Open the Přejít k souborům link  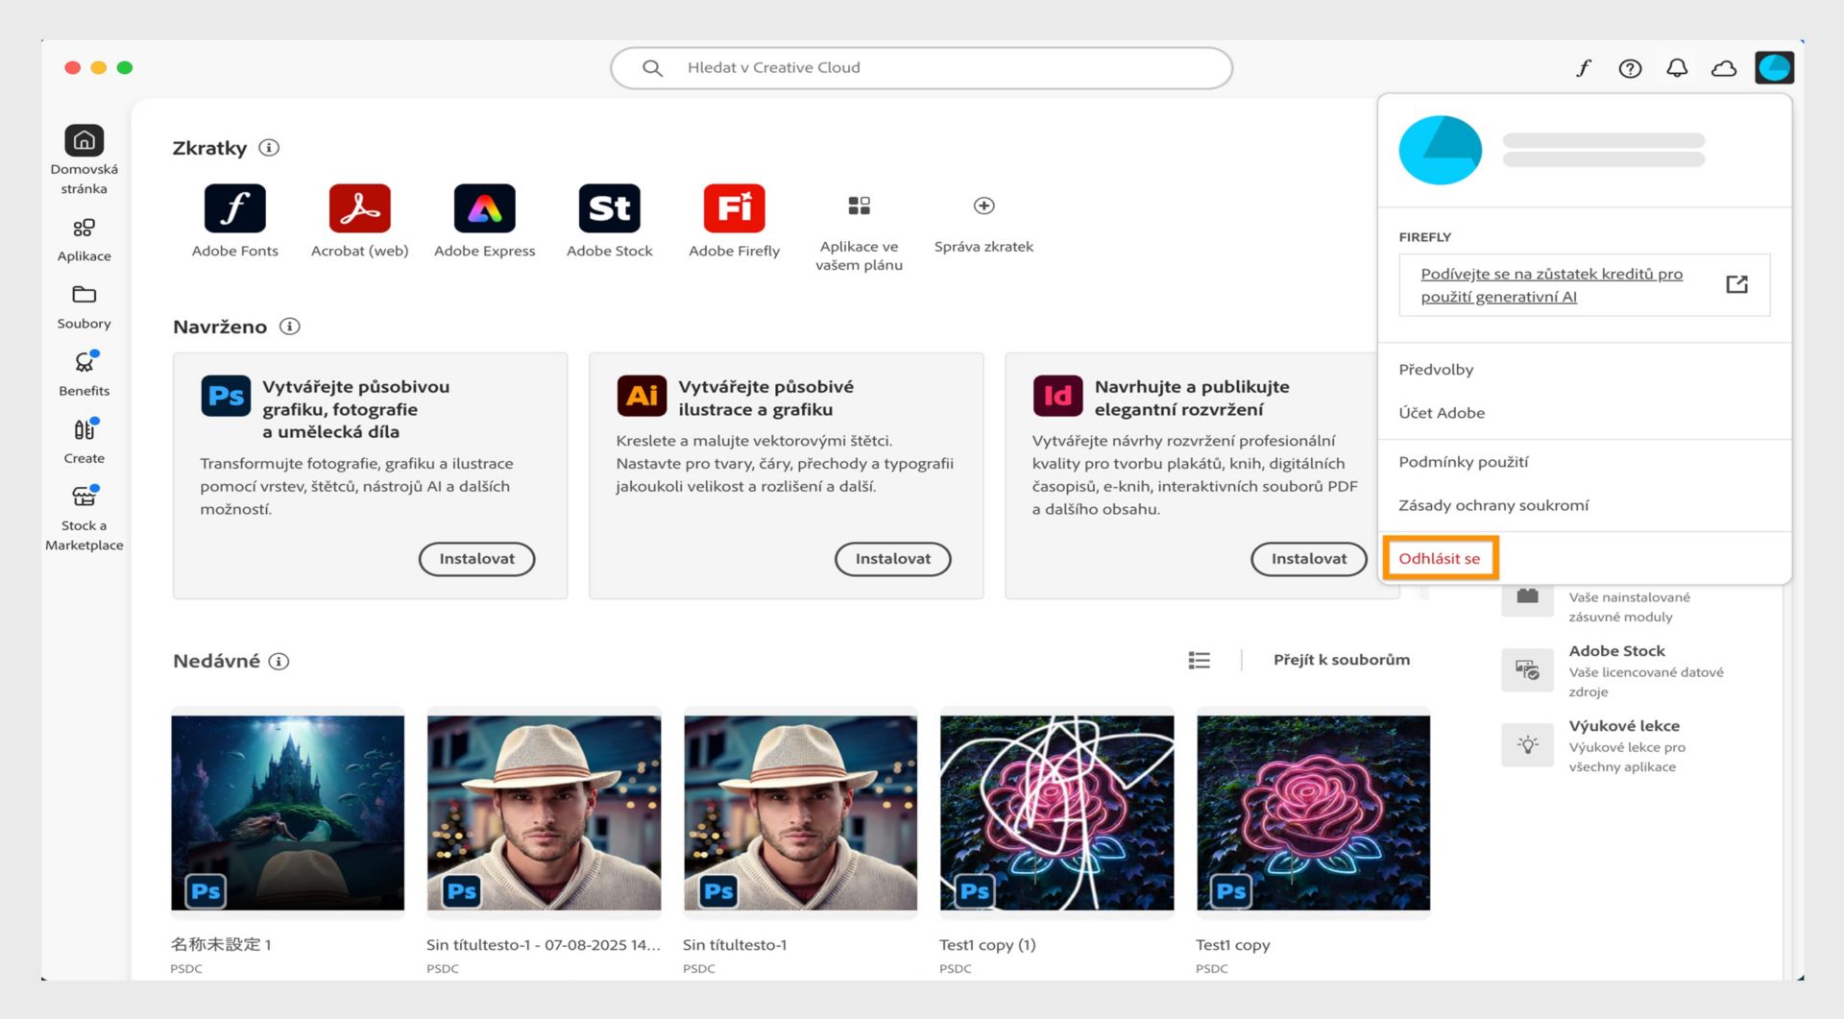point(1342,660)
